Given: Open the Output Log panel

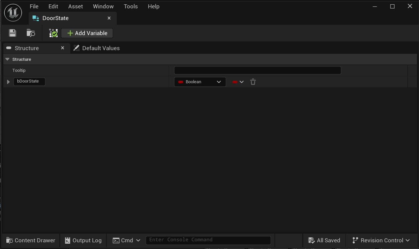Looking at the screenshot, I should click(x=83, y=240).
